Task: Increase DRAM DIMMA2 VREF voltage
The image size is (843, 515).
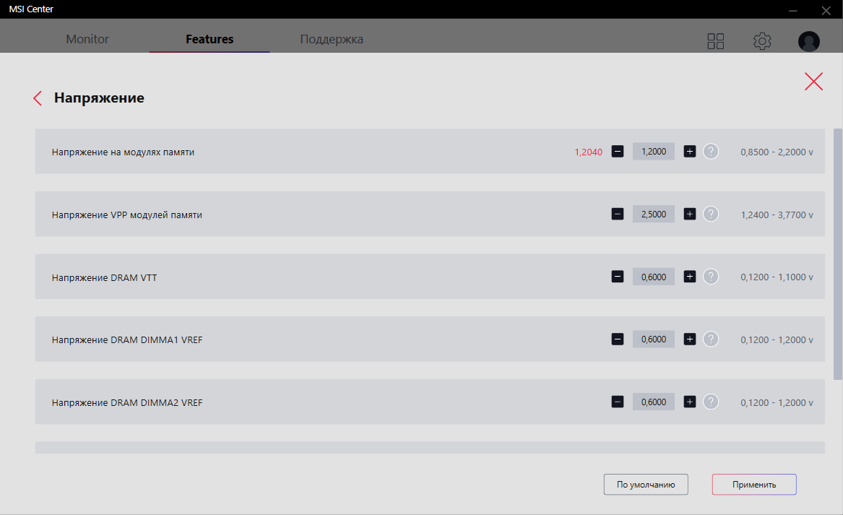Action: click(x=690, y=402)
